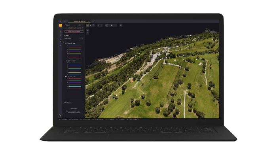Viewport: 277px width, 155px height.
Task: Click the magnifier icon below the toolbar
Action: pyautogui.click(x=87, y=30)
